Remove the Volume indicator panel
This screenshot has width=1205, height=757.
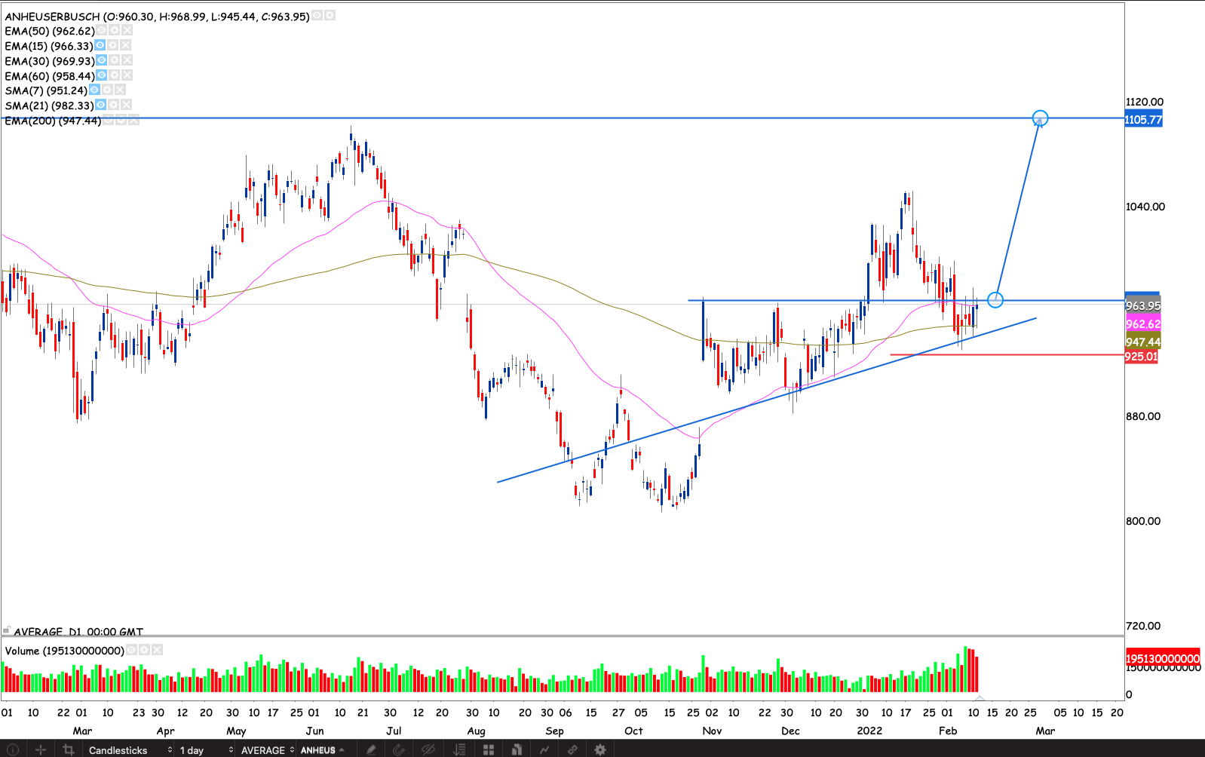pos(157,650)
